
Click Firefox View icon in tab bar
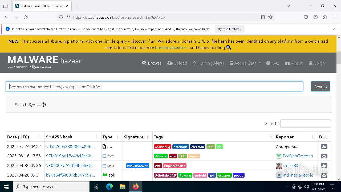coord(5,6)
